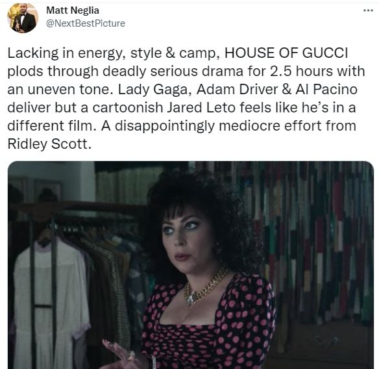This screenshot has width=379, height=369.
Task: Expand the attached House of Gucci still
Action: point(191,265)
